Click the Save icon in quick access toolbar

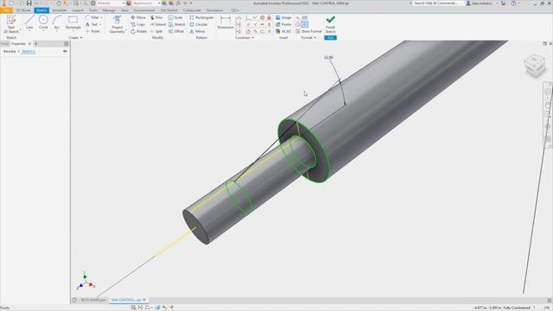click(29, 3)
